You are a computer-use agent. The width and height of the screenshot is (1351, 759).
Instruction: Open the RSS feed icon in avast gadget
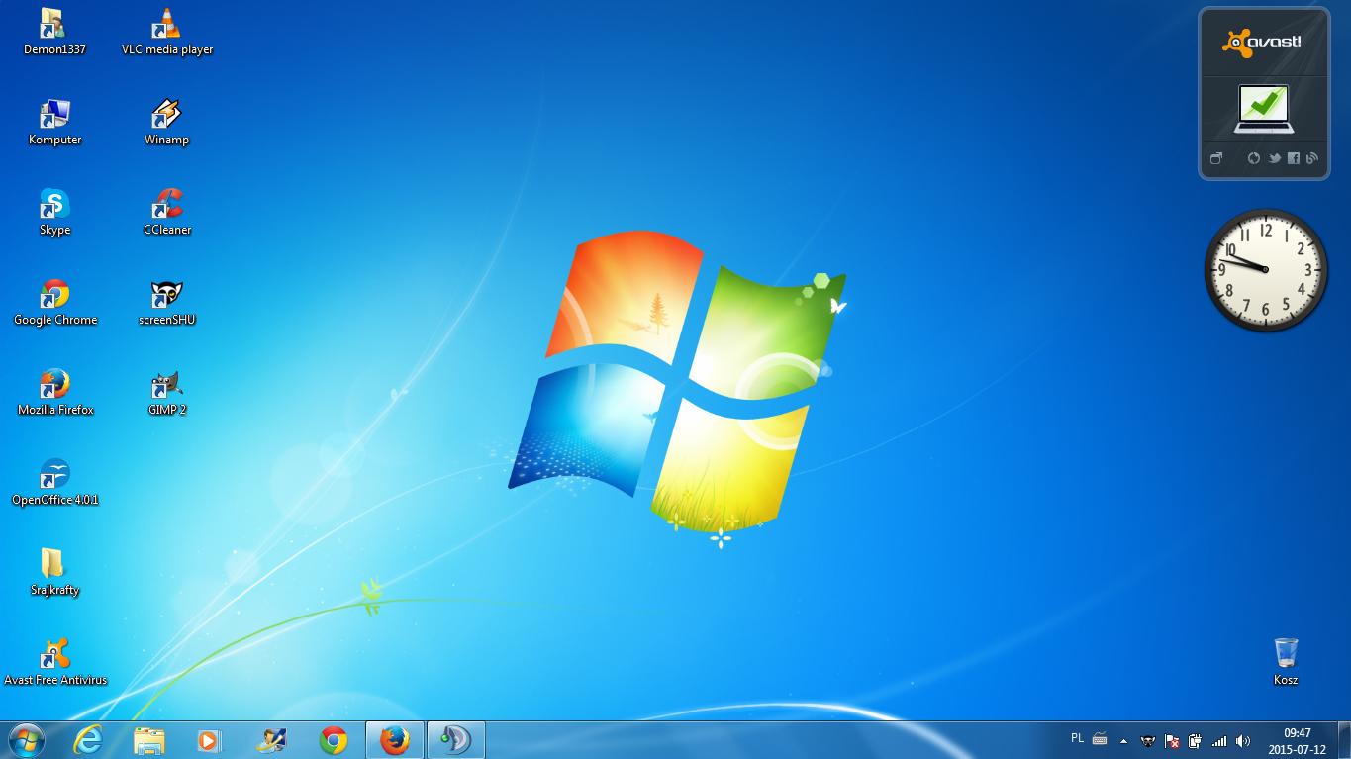click(1312, 158)
